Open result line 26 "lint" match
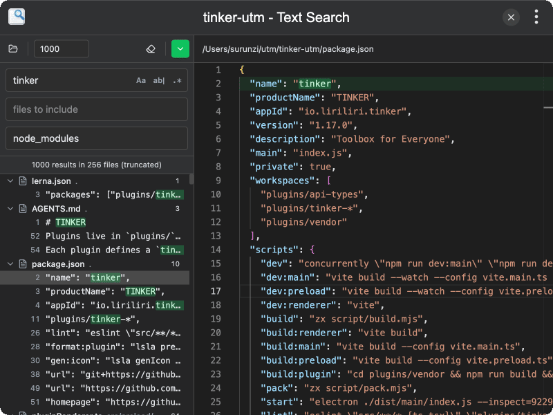 tap(95, 333)
